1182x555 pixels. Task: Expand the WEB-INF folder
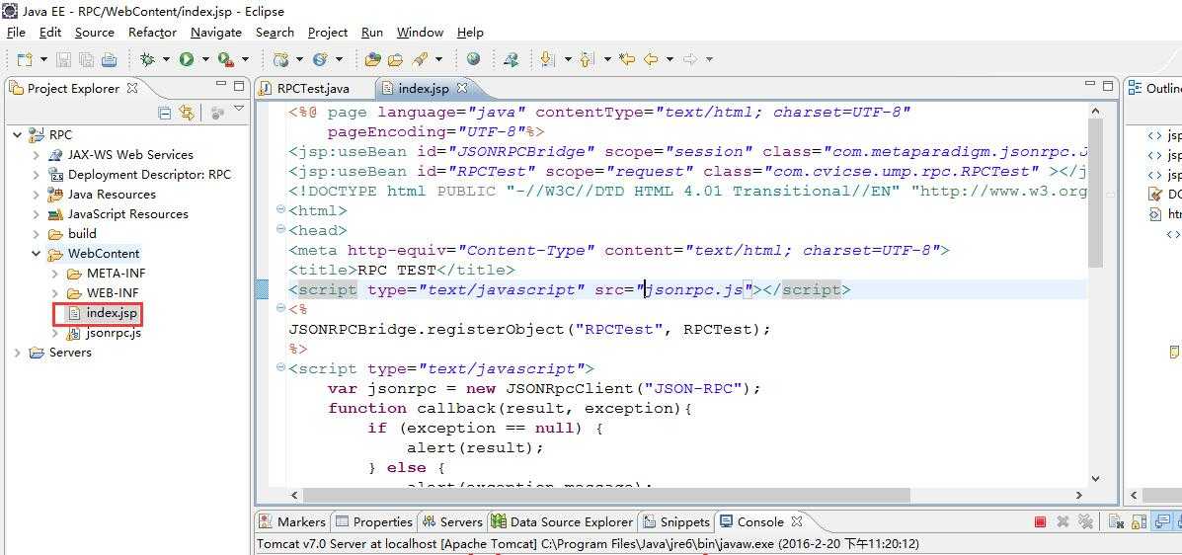click(55, 292)
